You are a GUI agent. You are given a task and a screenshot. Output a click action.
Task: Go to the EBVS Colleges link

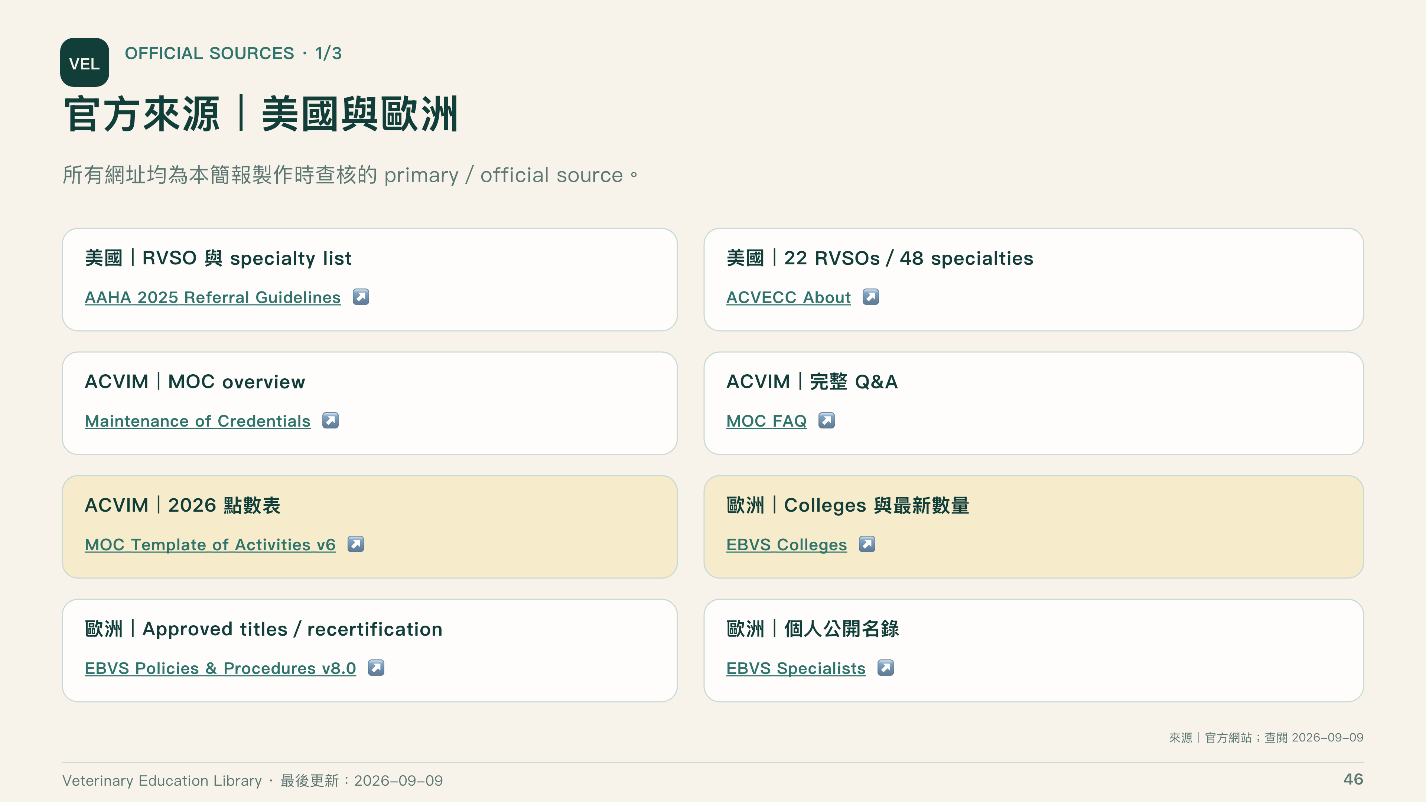[x=787, y=545]
